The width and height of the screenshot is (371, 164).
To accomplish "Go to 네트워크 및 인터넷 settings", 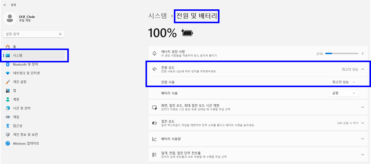I will click(x=26, y=73).
